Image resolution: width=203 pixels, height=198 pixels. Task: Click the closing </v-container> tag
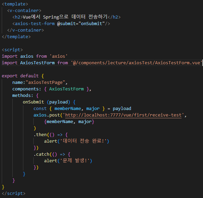click(25, 30)
